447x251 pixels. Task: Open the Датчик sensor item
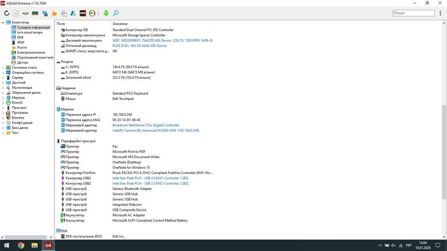tap(22, 62)
